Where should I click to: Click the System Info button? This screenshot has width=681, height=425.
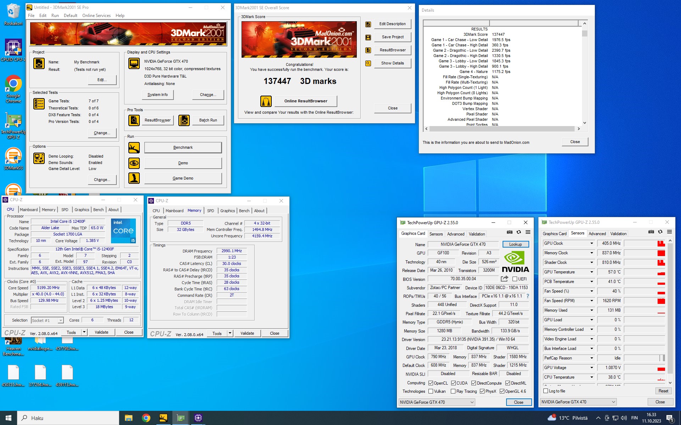[x=157, y=95]
